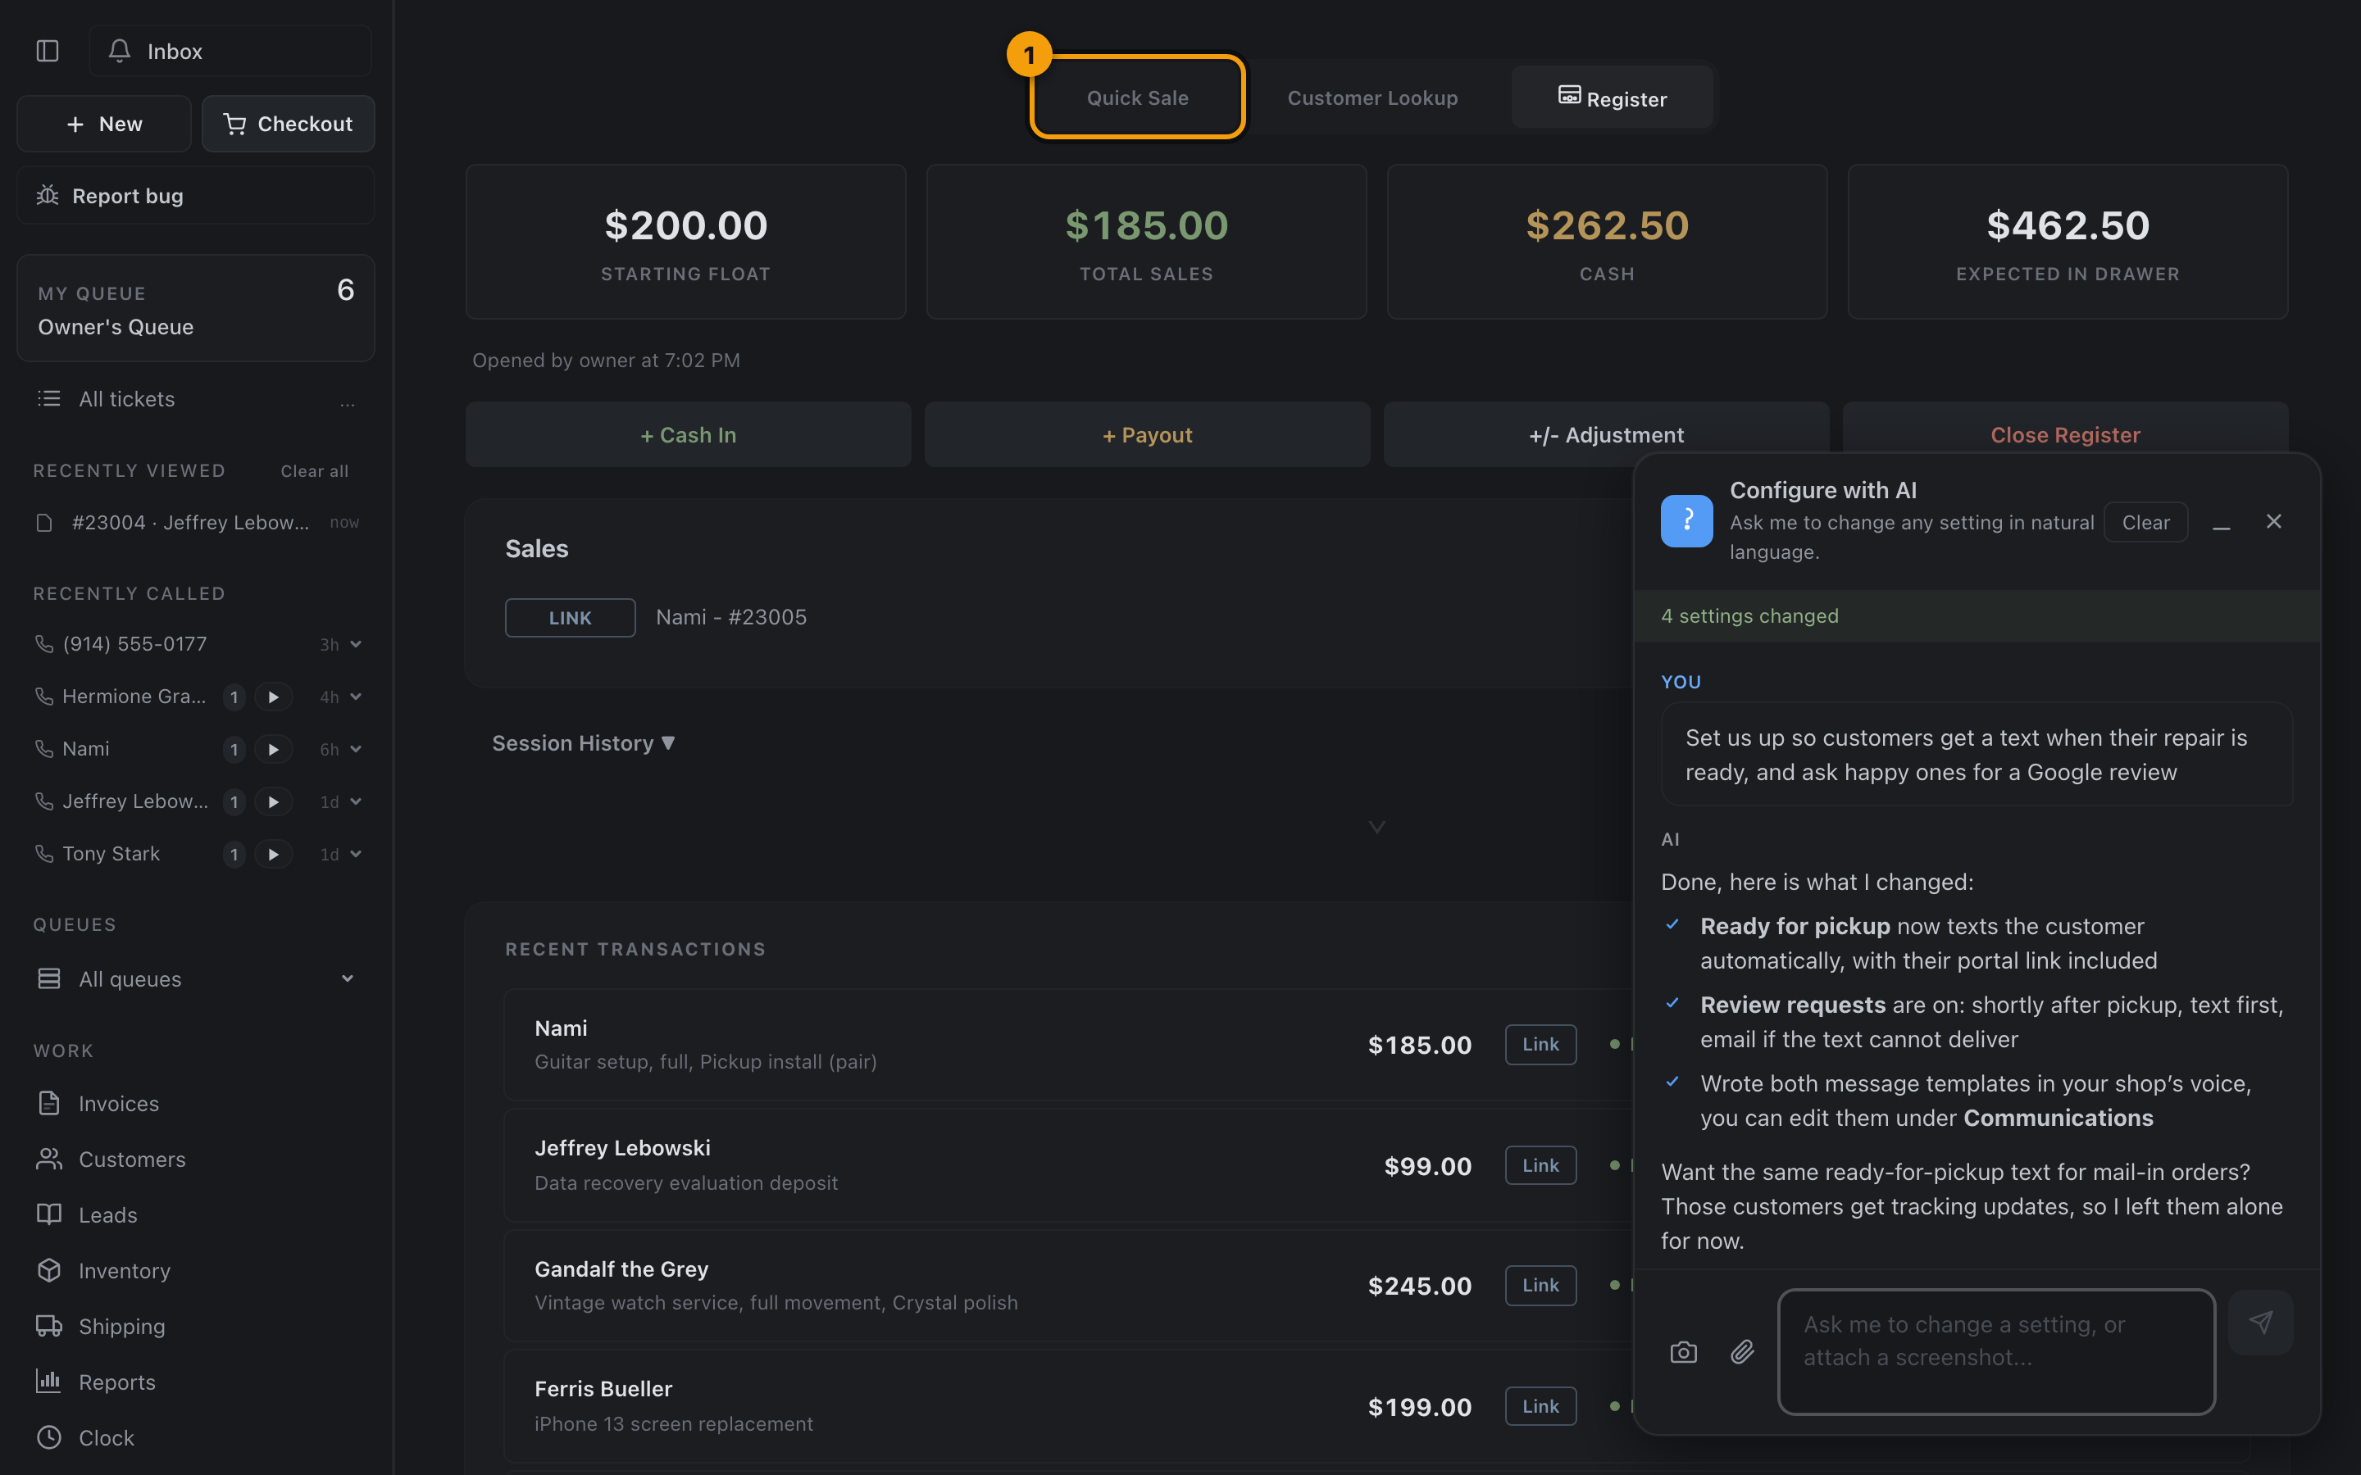Open the +/- Adjustment dialog
2361x1475 pixels.
(1606, 435)
